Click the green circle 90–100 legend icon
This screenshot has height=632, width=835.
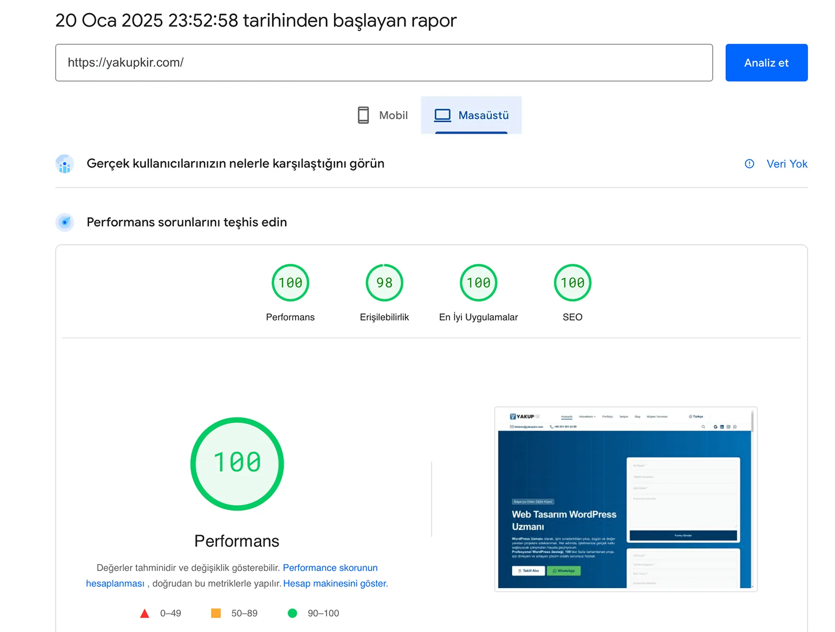pyautogui.click(x=293, y=613)
